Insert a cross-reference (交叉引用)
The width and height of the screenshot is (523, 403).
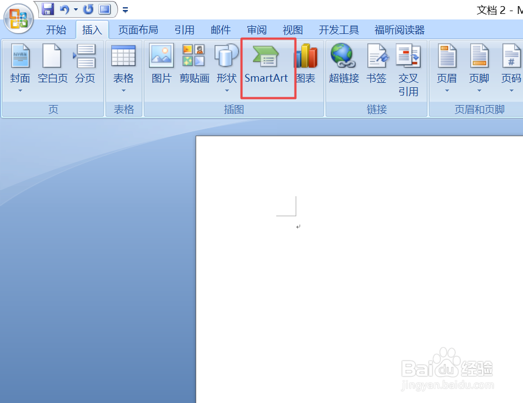(x=409, y=70)
